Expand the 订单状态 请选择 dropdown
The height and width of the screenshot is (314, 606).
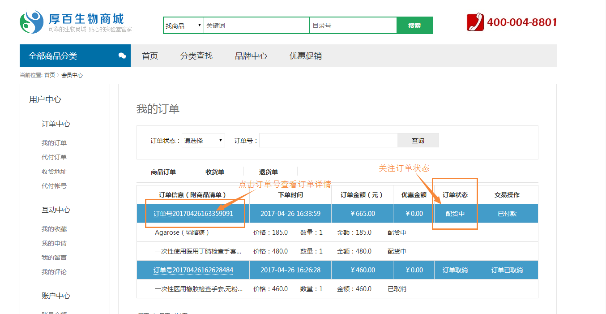[203, 141]
